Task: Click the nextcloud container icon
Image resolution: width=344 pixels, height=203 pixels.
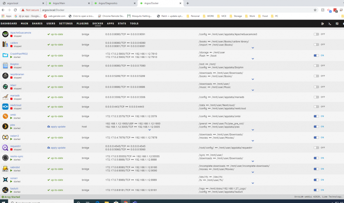Action: click(x=5, y=106)
